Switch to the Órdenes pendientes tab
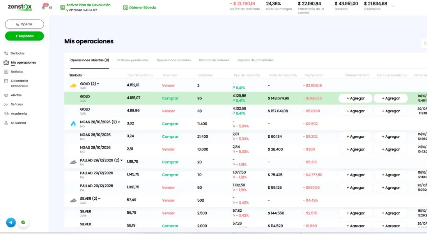 coord(133,60)
